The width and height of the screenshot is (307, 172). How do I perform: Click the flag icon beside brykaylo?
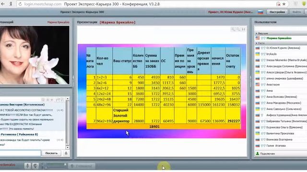pos(258,54)
